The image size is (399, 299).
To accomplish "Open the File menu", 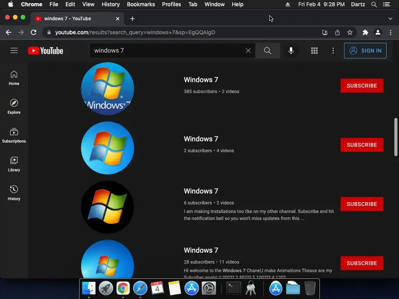I will coord(54,4).
